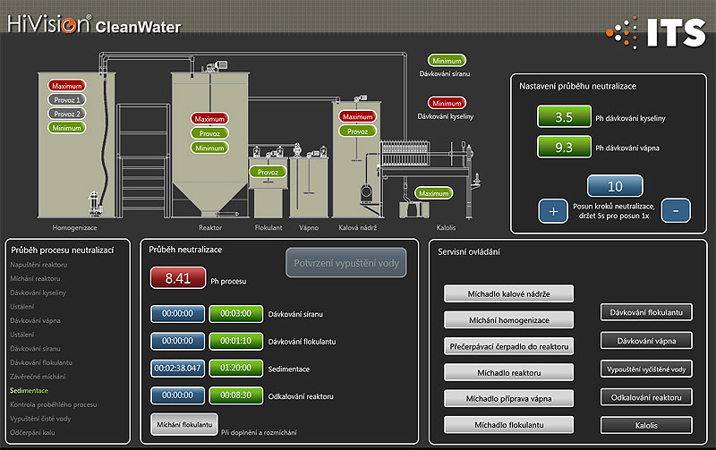The width and height of the screenshot is (716, 450).
Task: Toggle the Míchadlo reaktoru service control
Action: (508, 371)
